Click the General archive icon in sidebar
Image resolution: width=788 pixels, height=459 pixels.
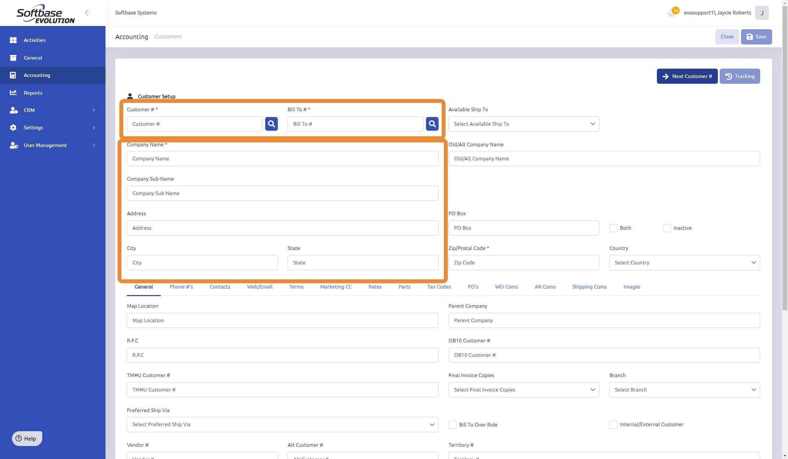(x=13, y=58)
